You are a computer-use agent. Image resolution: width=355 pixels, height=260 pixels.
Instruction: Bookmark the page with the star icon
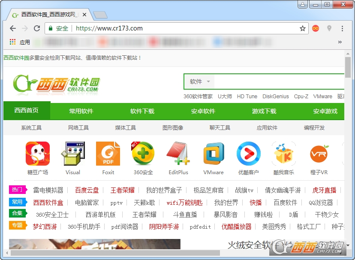pyautogui.click(x=303, y=28)
